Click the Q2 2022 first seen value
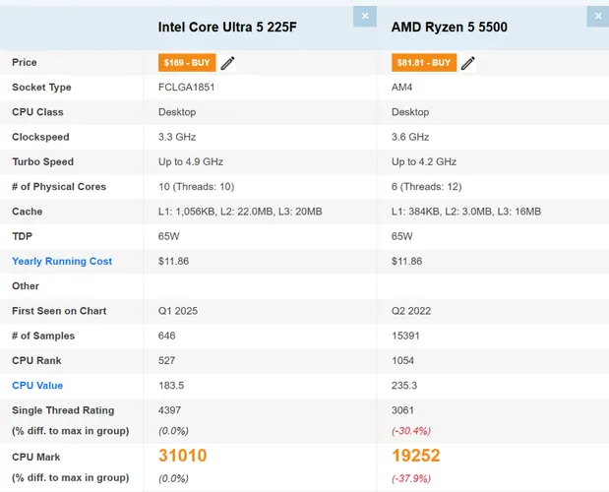This screenshot has width=609, height=492. point(411,311)
